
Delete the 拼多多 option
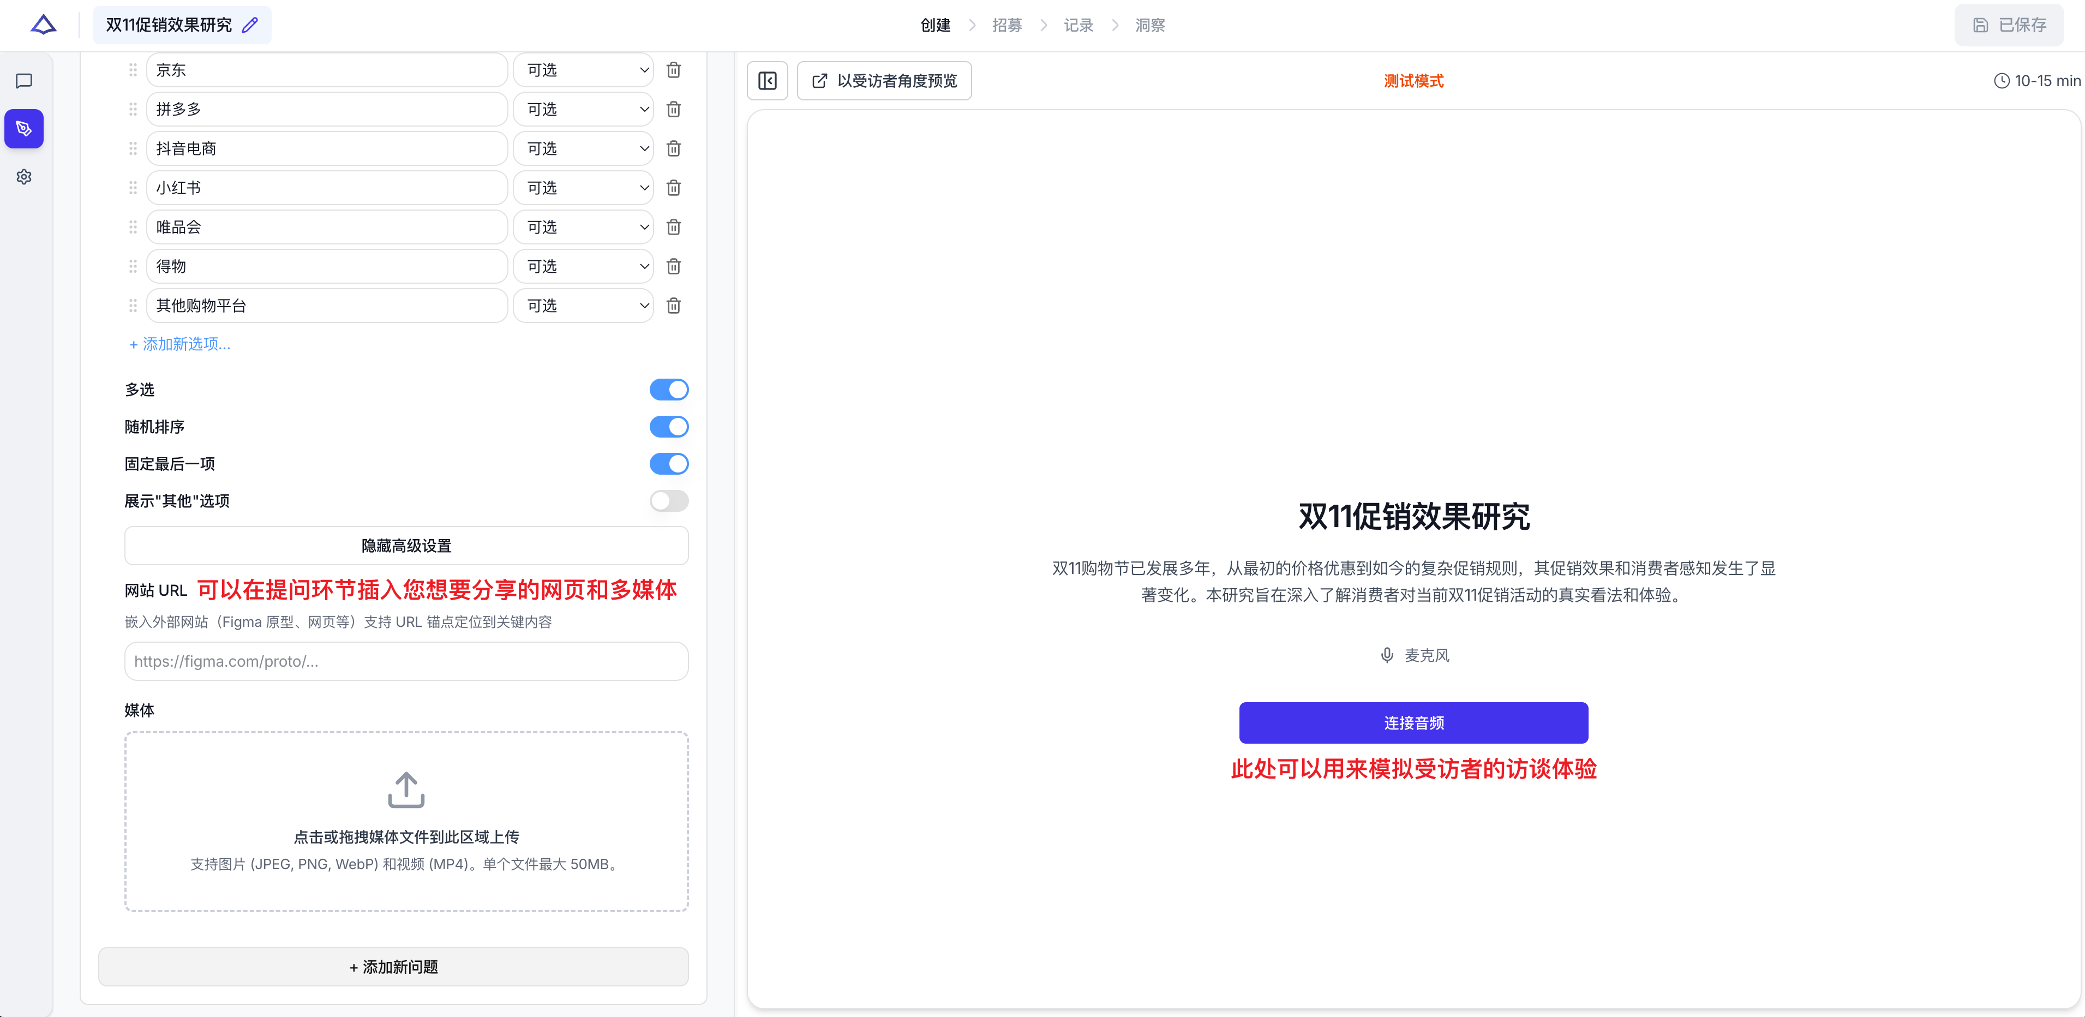coord(673,109)
